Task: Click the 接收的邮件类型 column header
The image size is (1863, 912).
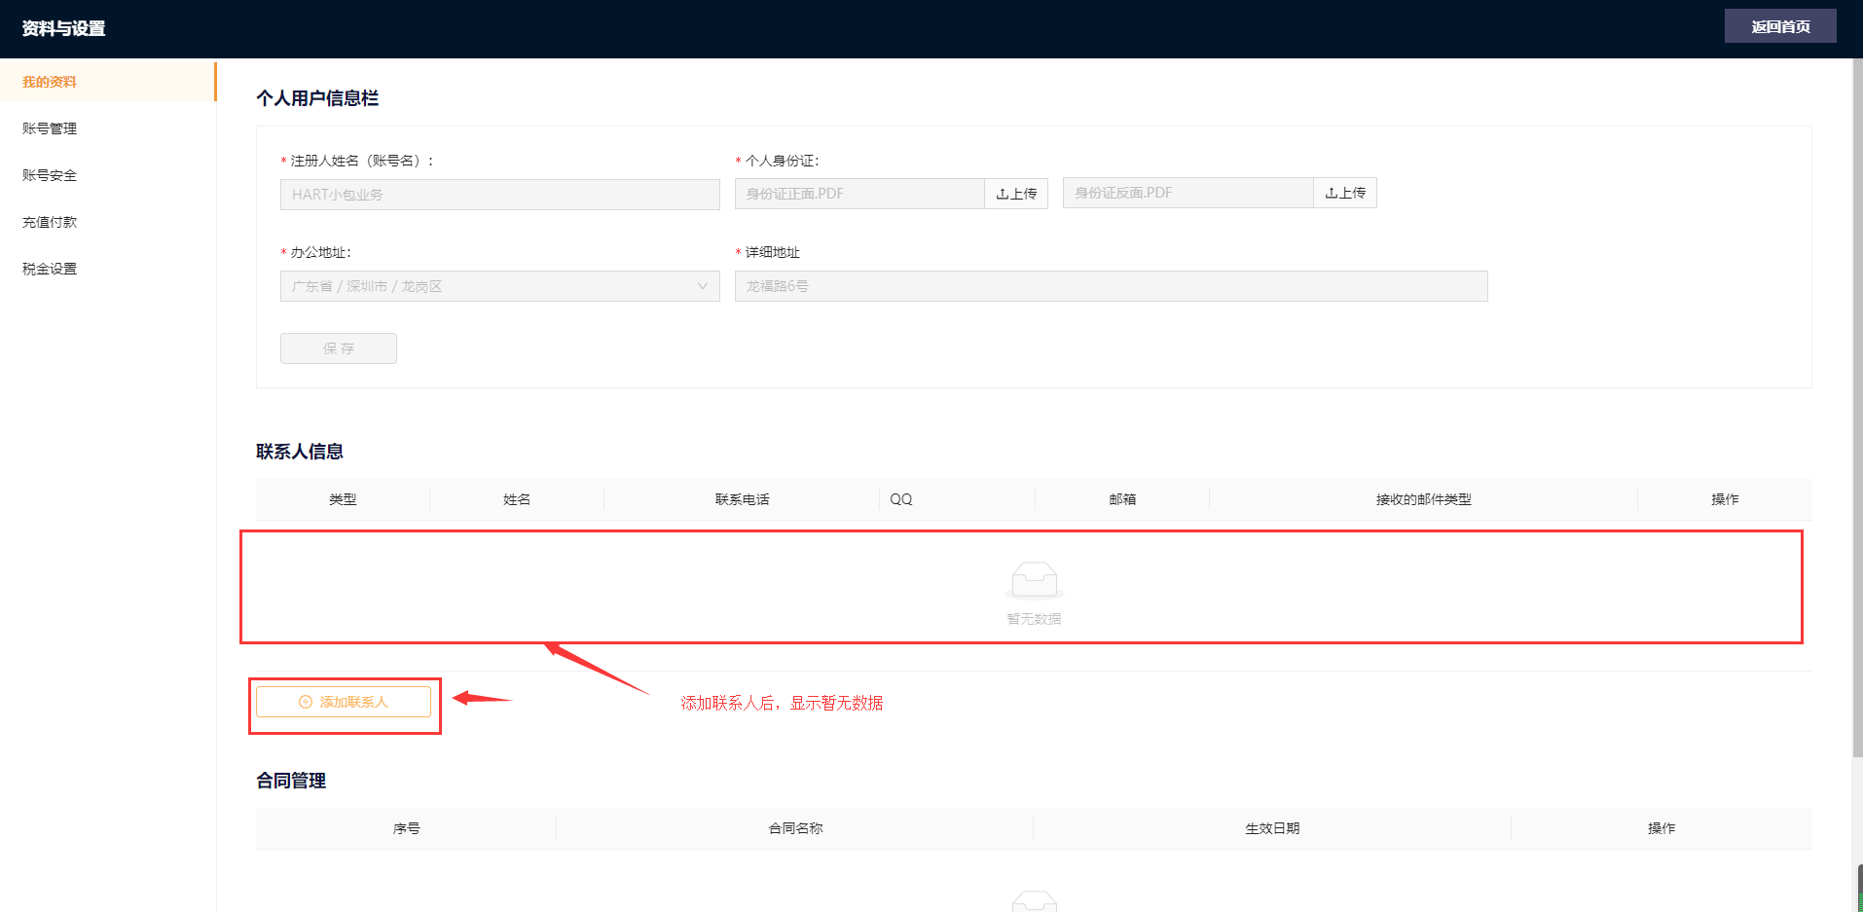Action: pyautogui.click(x=1423, y=499)
